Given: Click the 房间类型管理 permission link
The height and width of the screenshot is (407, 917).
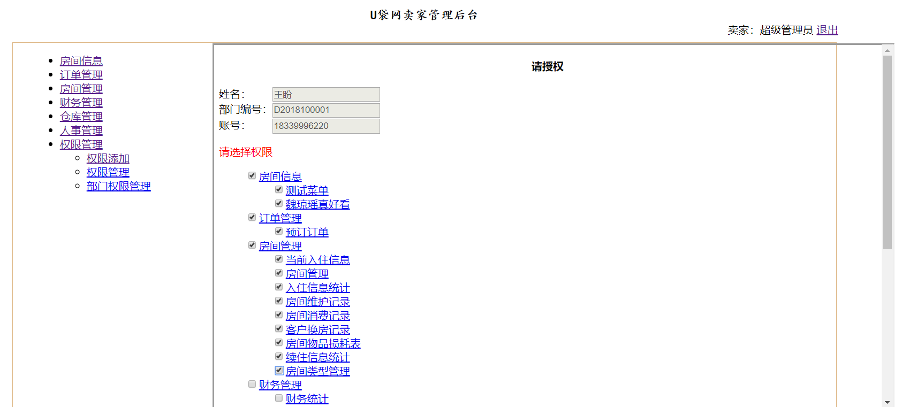Looking at the screenshot, I should (317, 371).
